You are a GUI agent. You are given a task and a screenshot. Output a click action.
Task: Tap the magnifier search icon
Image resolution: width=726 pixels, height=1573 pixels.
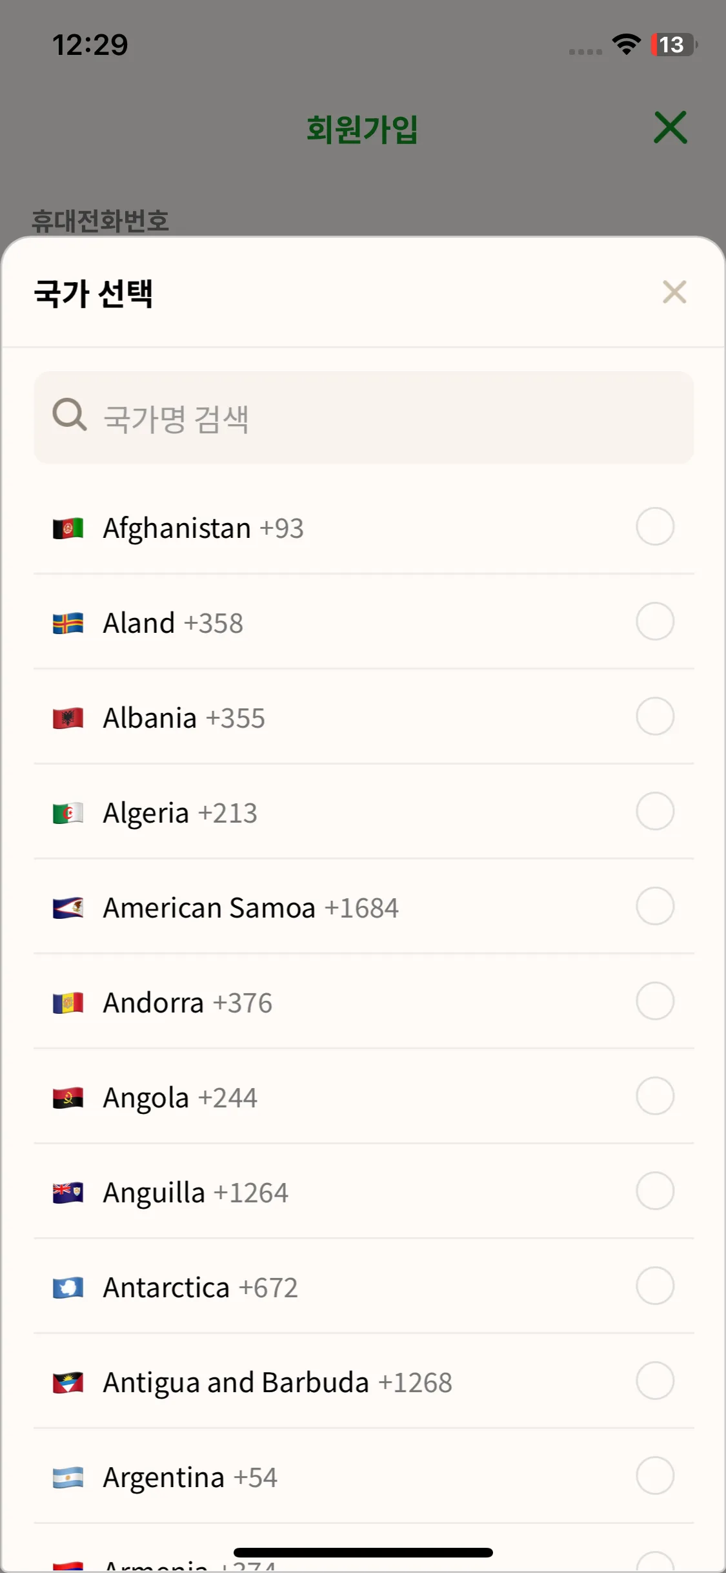[x=69, y=415]
